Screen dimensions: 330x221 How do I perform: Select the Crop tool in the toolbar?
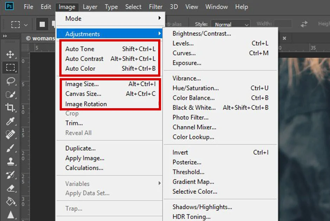click(x=10, y=108)
